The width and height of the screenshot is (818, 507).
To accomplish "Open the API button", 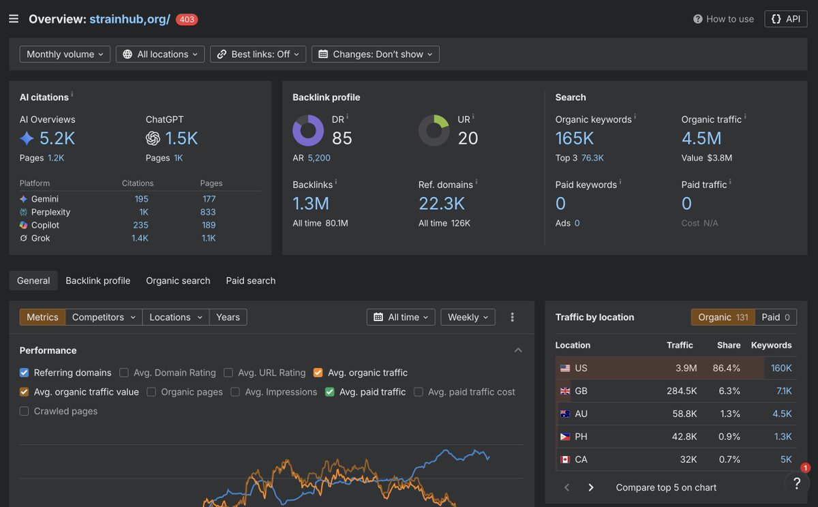I will coord(786,19).
